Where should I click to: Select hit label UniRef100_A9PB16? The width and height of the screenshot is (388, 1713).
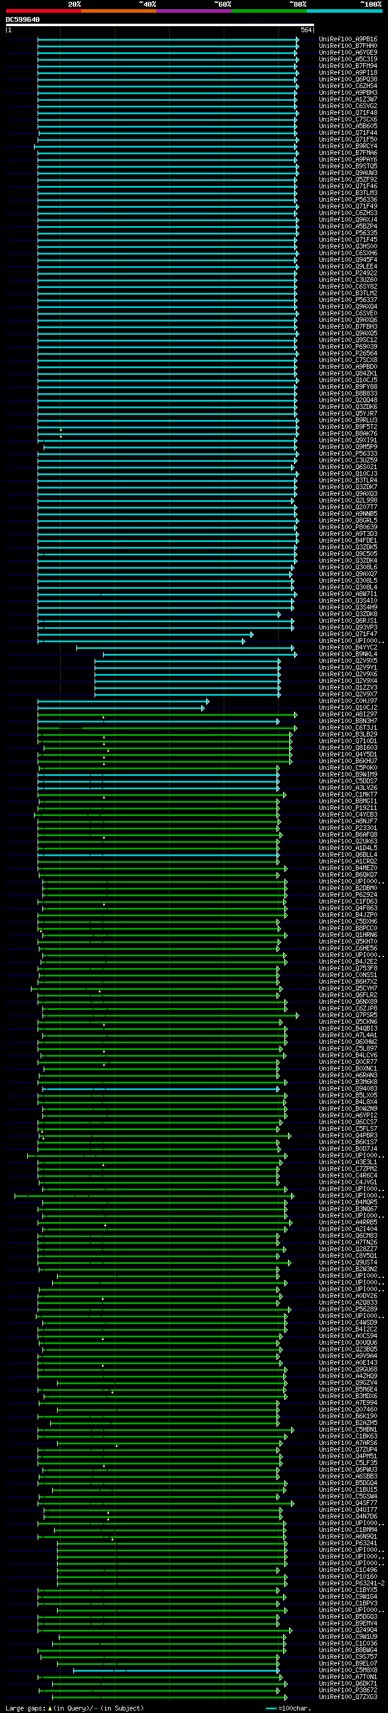tap(348, 39)
